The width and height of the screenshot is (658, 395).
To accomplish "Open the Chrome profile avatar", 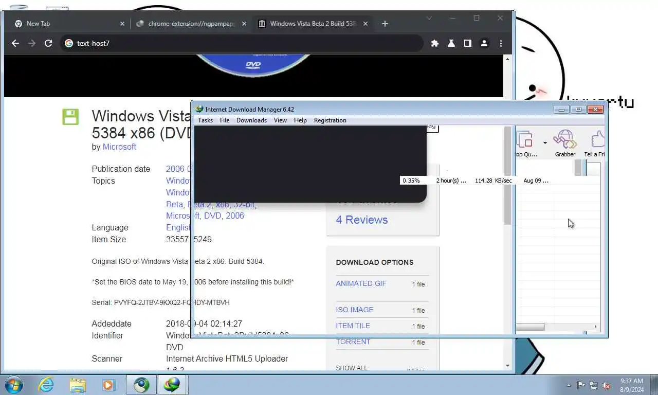I will [484, 43].
